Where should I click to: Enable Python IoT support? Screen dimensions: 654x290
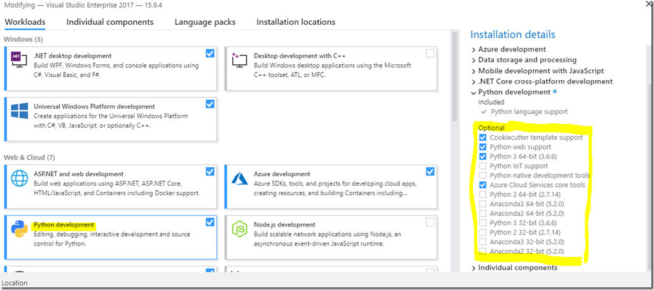pos(483,166)
